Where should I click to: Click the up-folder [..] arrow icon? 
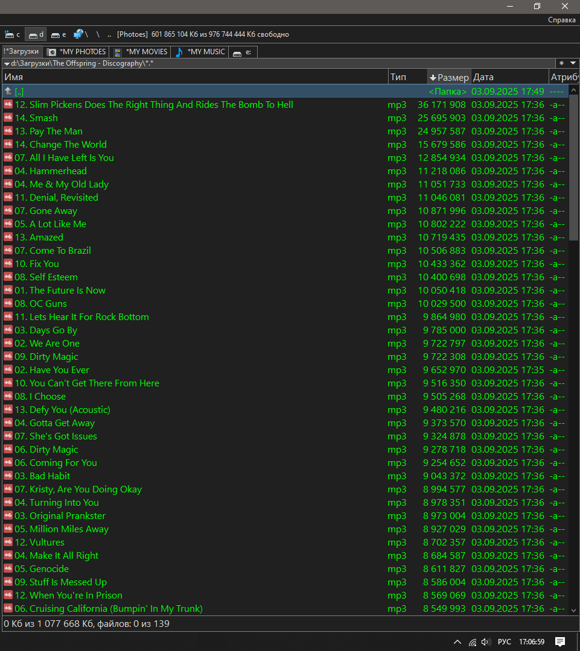coord(8,92)
